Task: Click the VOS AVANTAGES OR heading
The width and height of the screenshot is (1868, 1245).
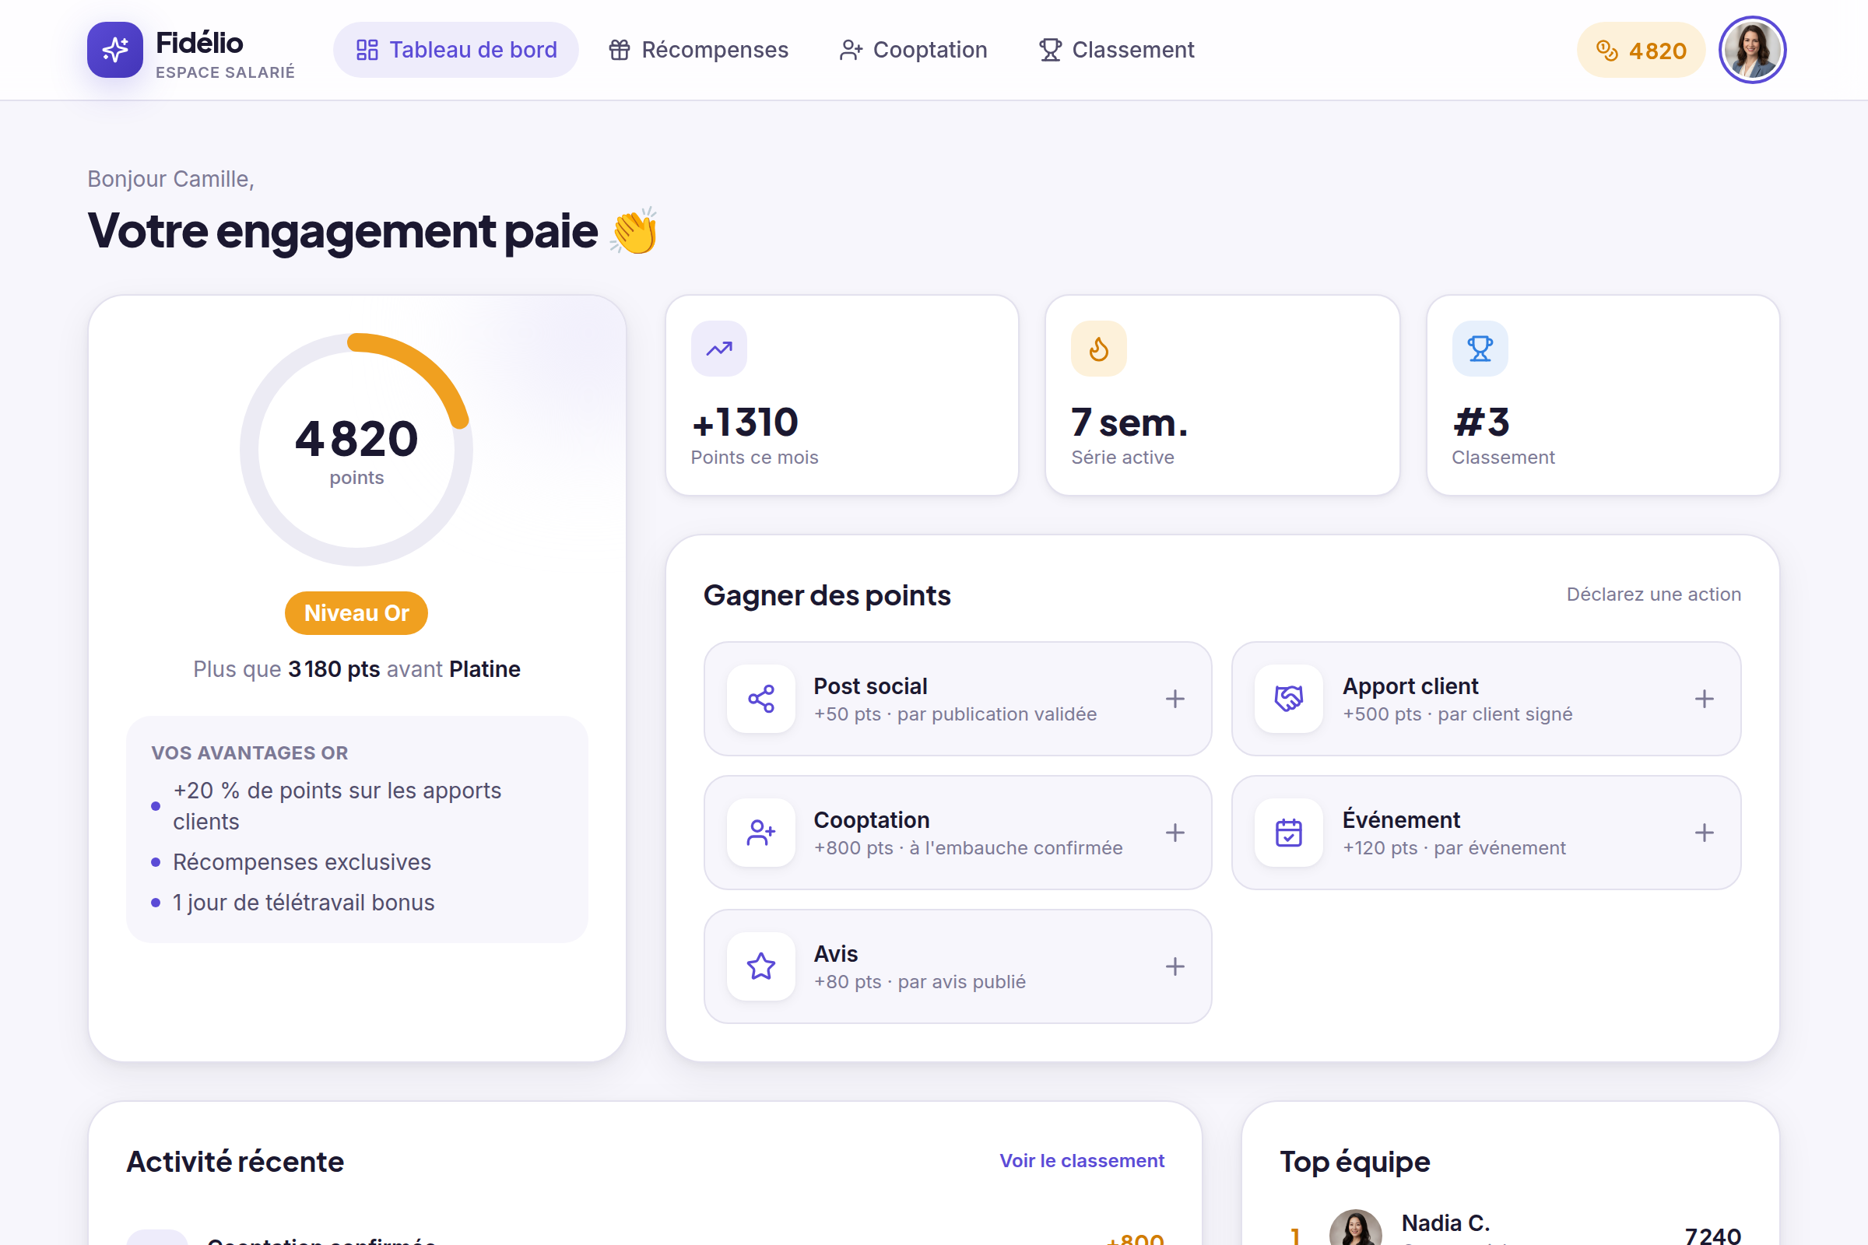Action: click(x=249, y=752)
